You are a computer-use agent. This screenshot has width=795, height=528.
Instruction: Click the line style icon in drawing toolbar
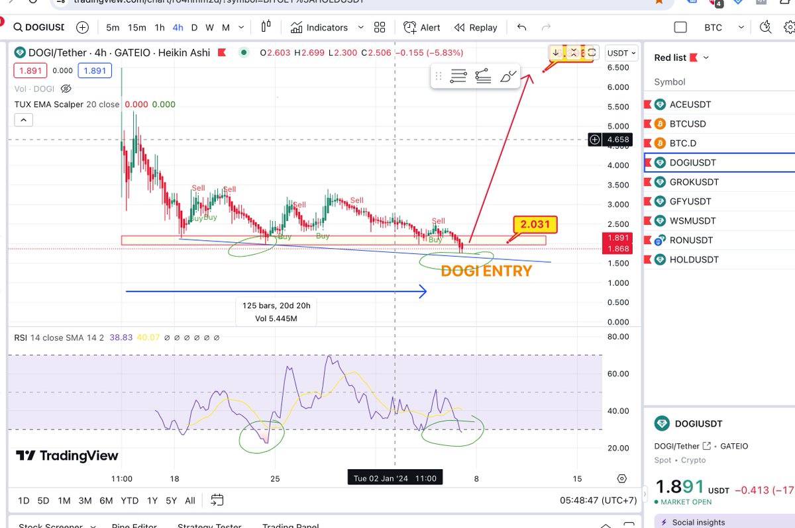458,76
